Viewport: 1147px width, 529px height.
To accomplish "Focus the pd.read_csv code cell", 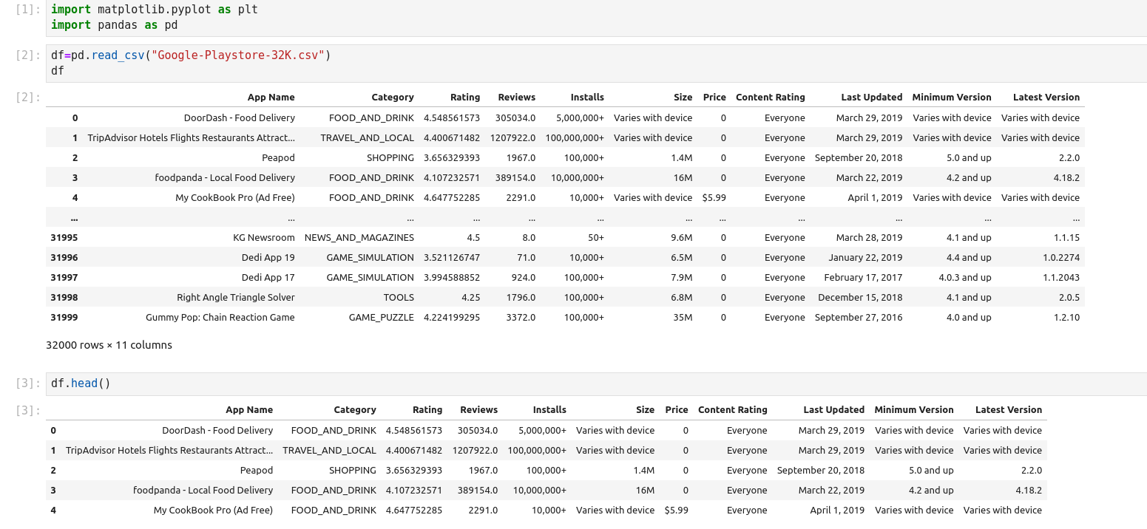I will point(592,64).
